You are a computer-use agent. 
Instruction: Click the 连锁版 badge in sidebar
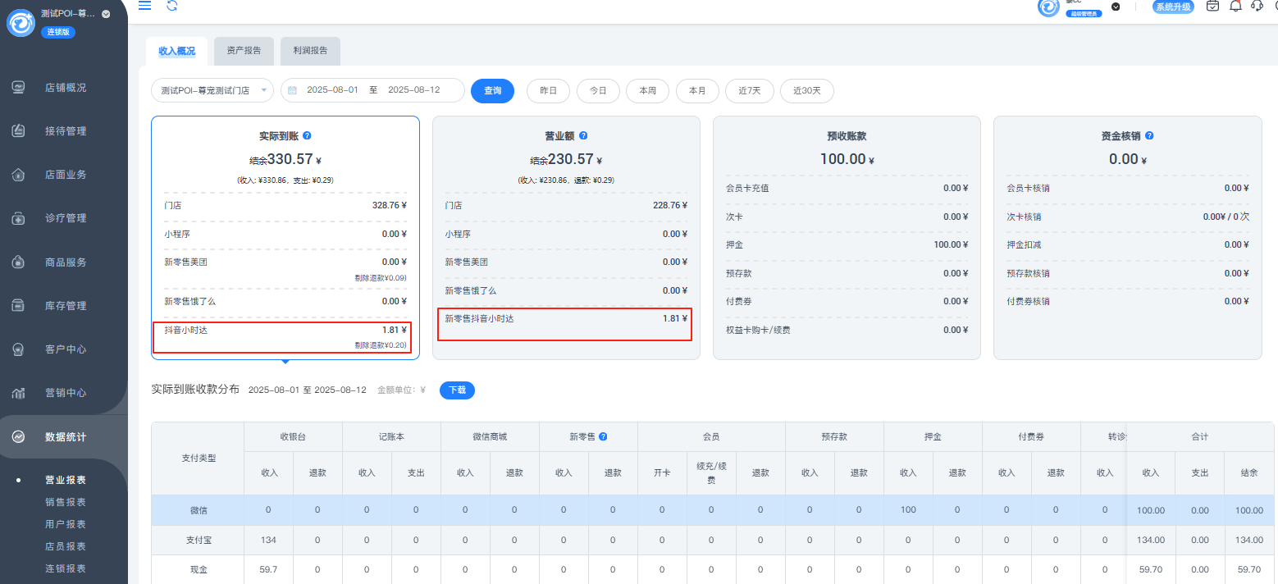pos(58,32)
